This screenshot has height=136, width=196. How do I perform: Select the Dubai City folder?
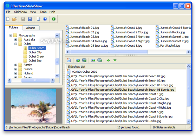[x=35, y=52]
